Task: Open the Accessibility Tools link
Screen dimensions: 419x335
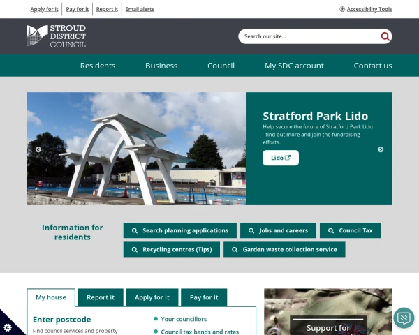Action: pos(369,9)
